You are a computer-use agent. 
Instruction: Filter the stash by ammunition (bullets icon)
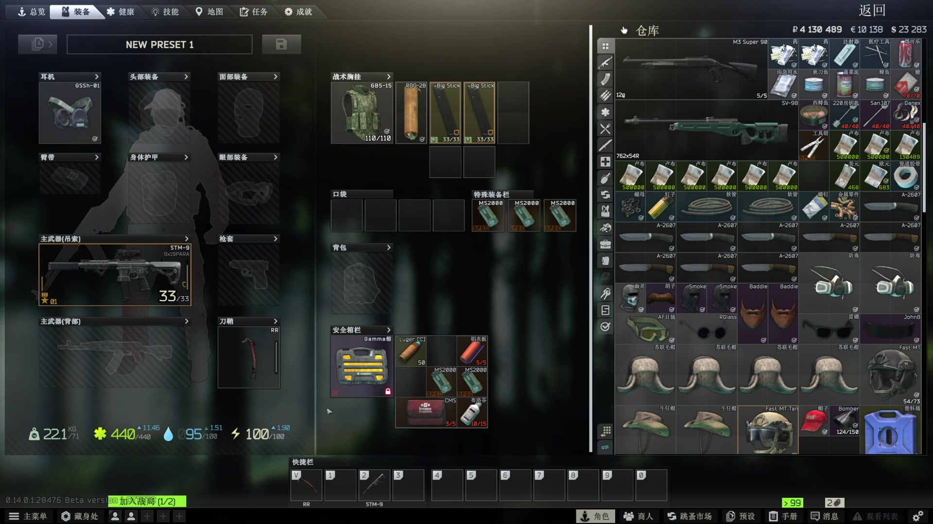[605, 96]
